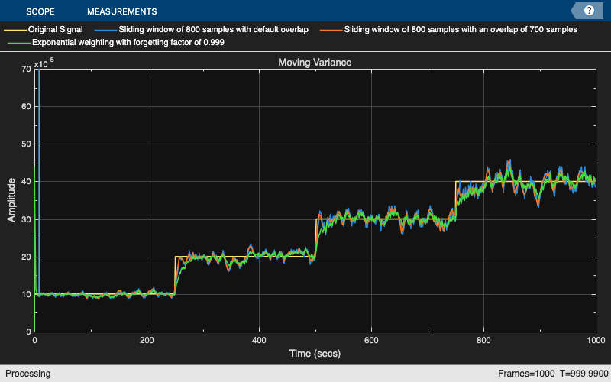Click the Time (secs) x-axis label
This screenshot has height=382, width=611.
coord(315,354)
